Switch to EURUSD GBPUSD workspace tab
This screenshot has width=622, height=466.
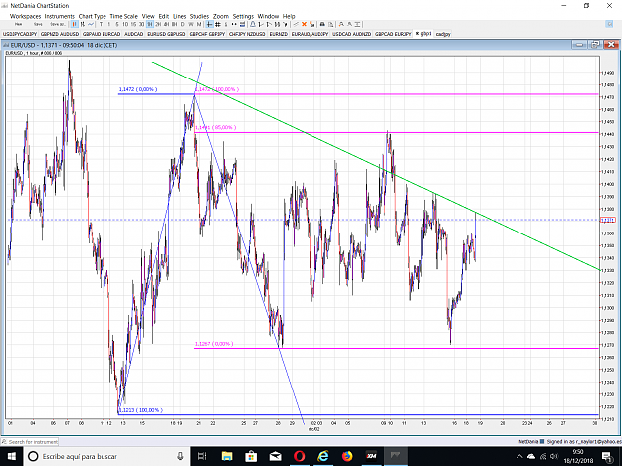166,34
